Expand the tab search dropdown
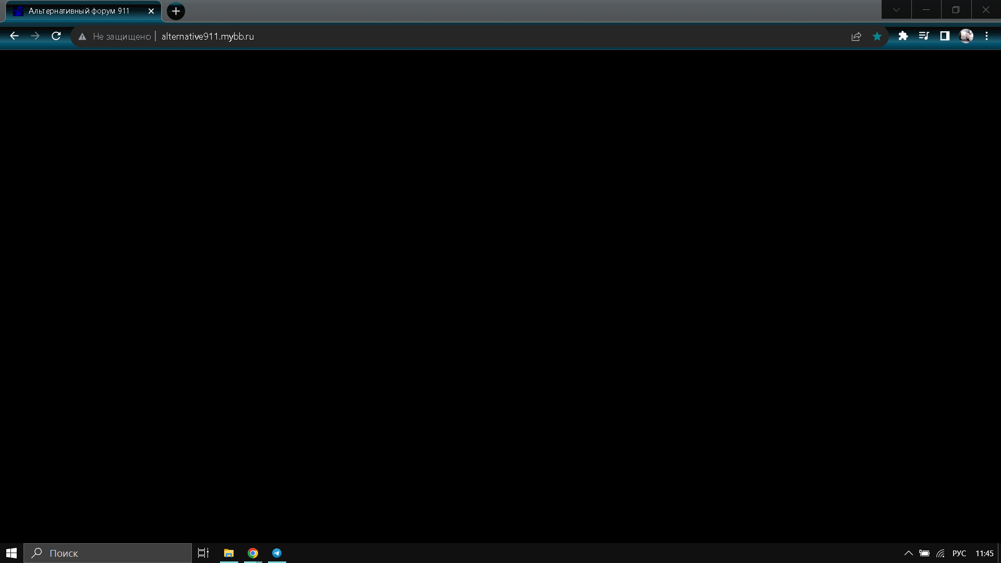 point(896,9)
